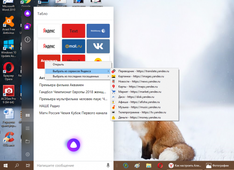The width and height of the screenshot is (234, 170).
Task: Open the WebMoney tile
Action: pos(98,31)
